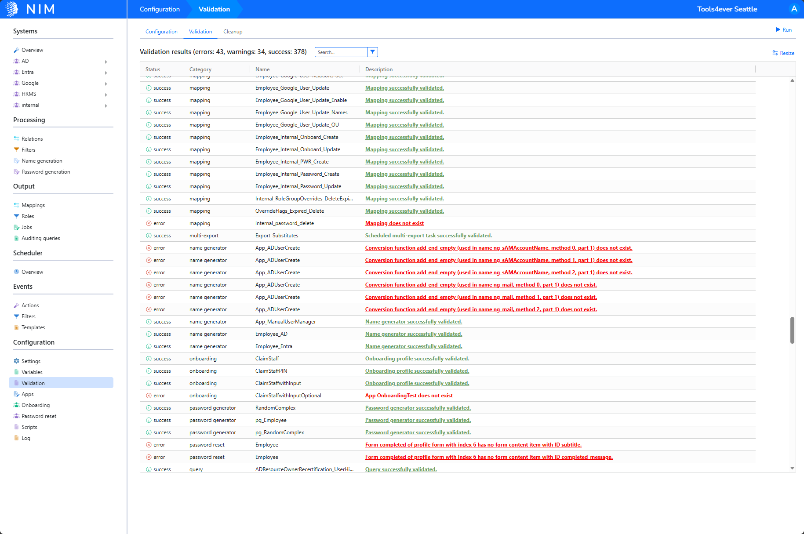
Task: Click the Tools4ever Seattle tenant name
Action: click(x=727, y=9)
